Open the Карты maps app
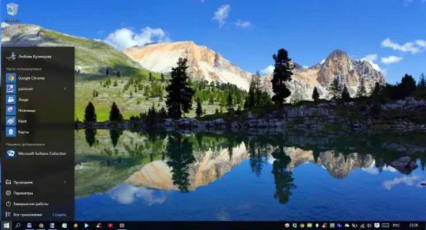This screenshot has width=426, height=230. click(x=38, y=132)
